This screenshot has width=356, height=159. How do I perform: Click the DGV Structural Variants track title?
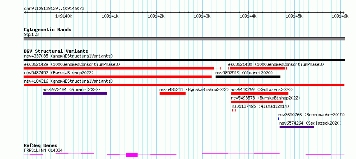pos(56,51)
